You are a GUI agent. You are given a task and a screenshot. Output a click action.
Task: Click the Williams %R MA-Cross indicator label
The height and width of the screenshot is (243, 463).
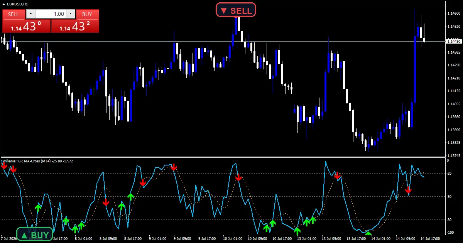[37, 161]
